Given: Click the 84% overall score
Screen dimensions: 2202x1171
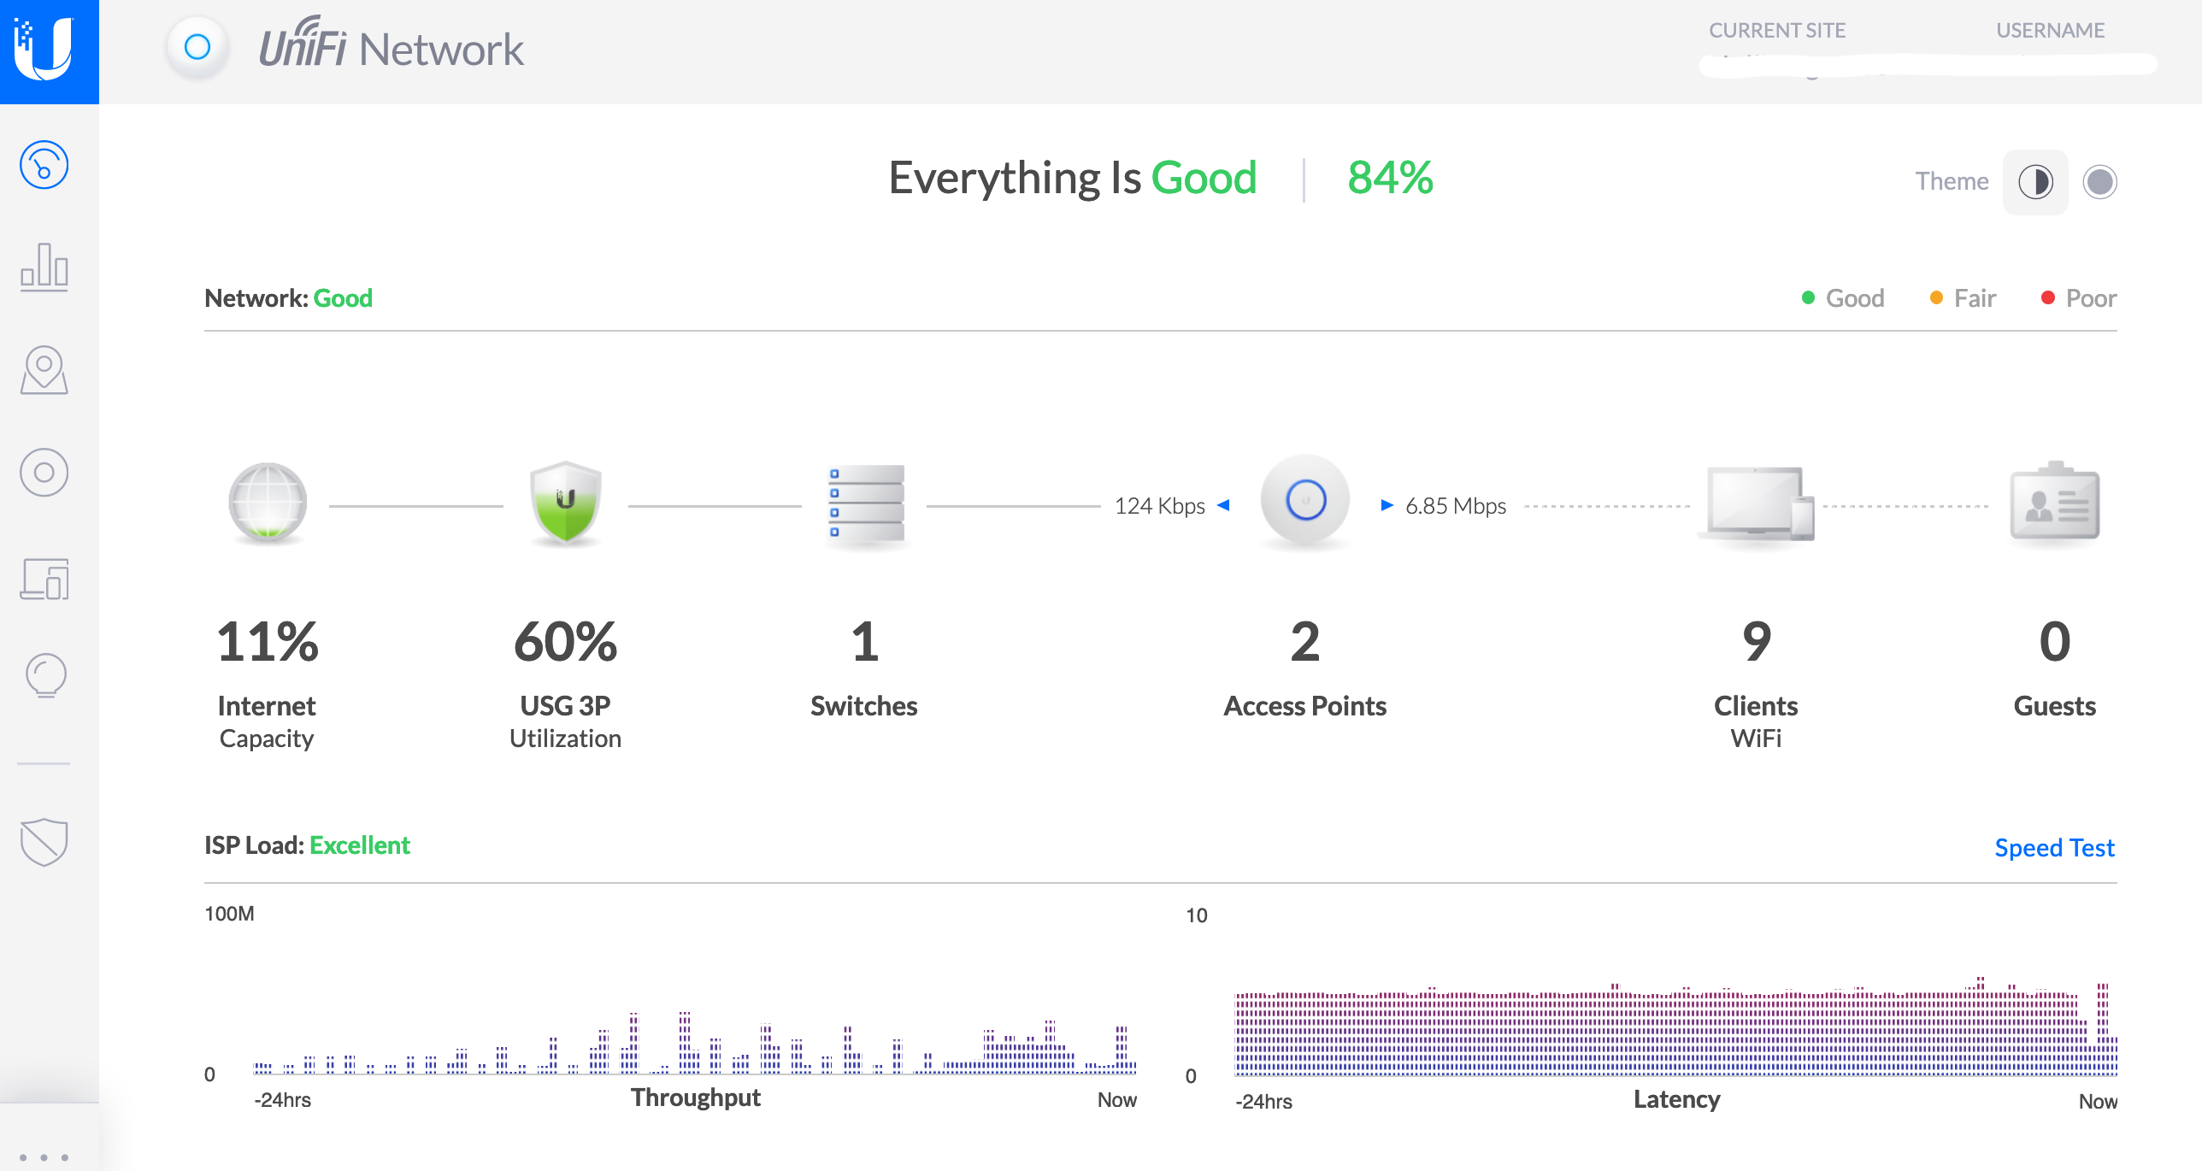Looking at the screenshot, I should pyautogui.click(x=1390, y=178).
